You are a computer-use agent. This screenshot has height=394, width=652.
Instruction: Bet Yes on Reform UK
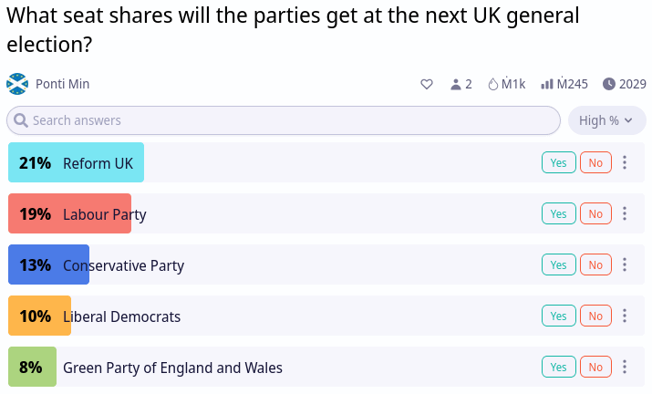[558, 162]
